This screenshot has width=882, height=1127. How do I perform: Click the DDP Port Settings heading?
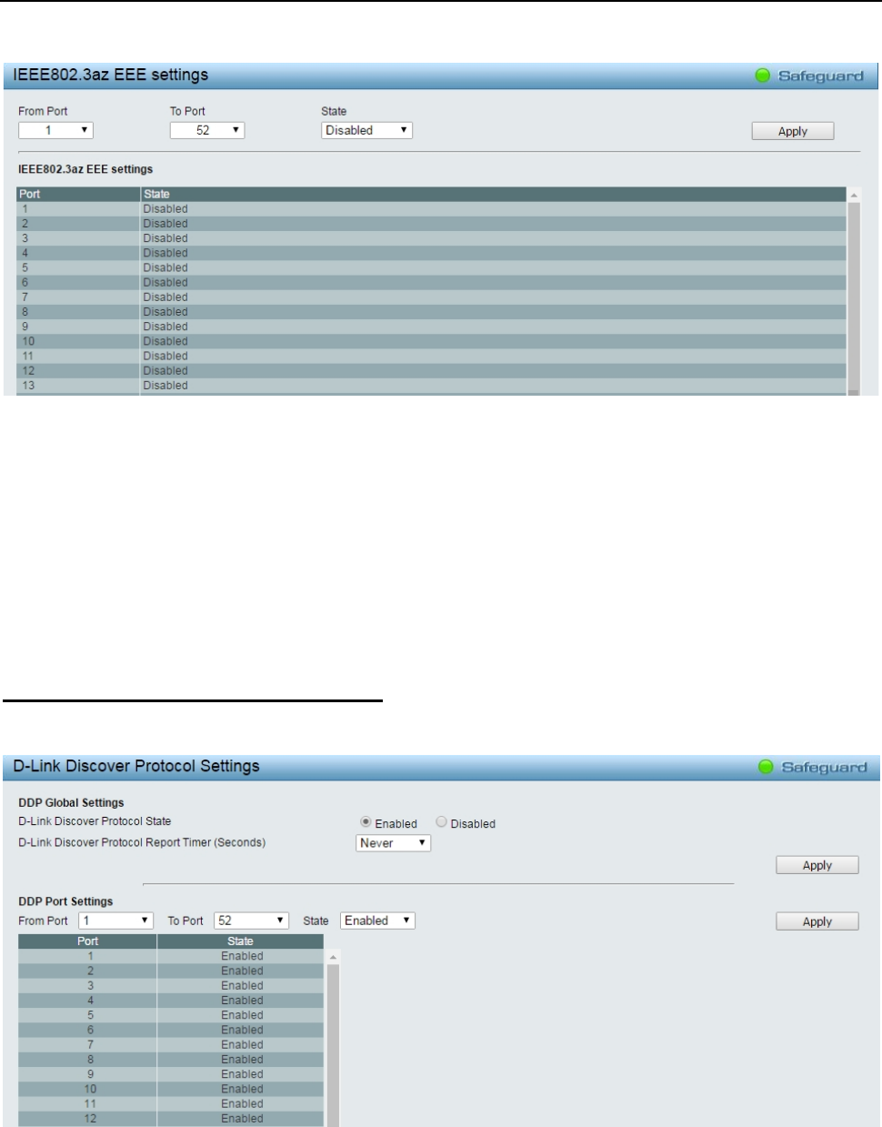[65, 901]
